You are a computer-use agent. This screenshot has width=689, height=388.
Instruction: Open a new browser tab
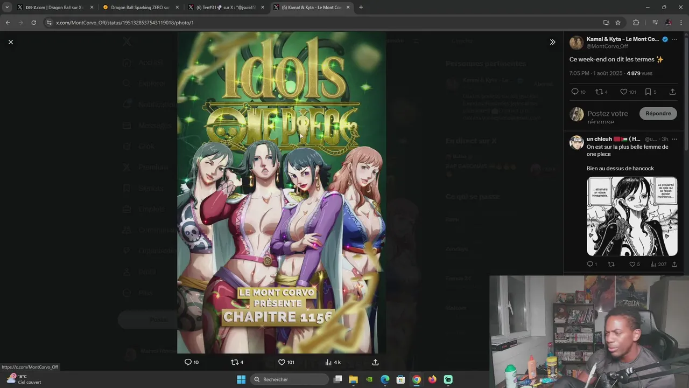pyautogui.click(x=361, y=8)
